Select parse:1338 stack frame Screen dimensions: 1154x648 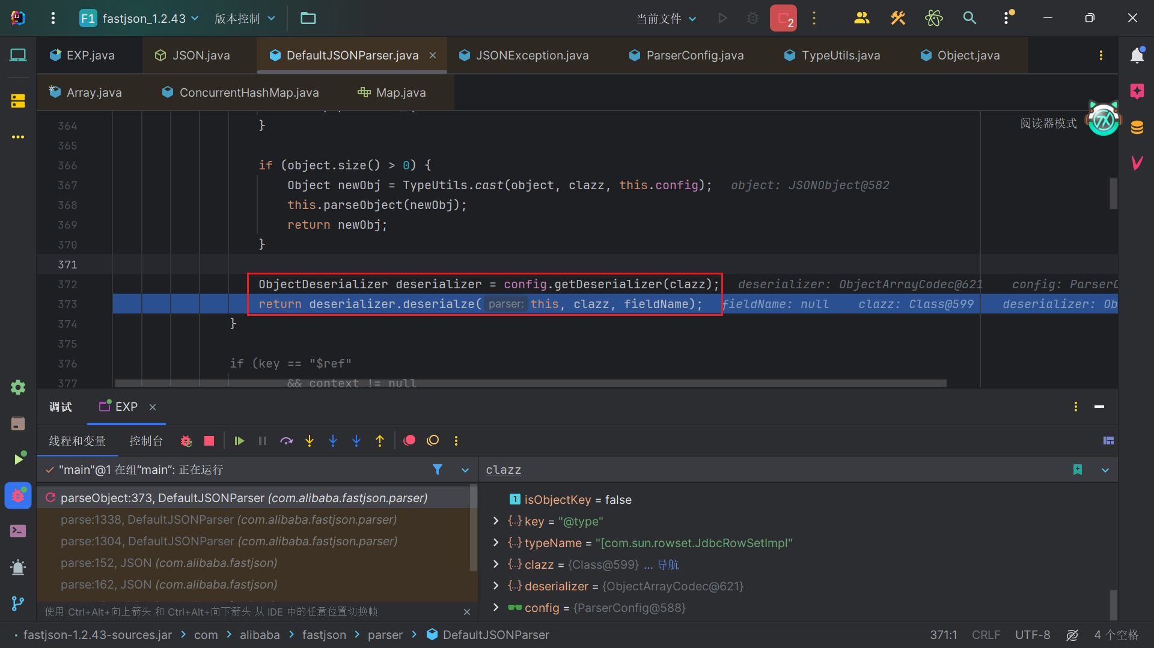point(228,519)
